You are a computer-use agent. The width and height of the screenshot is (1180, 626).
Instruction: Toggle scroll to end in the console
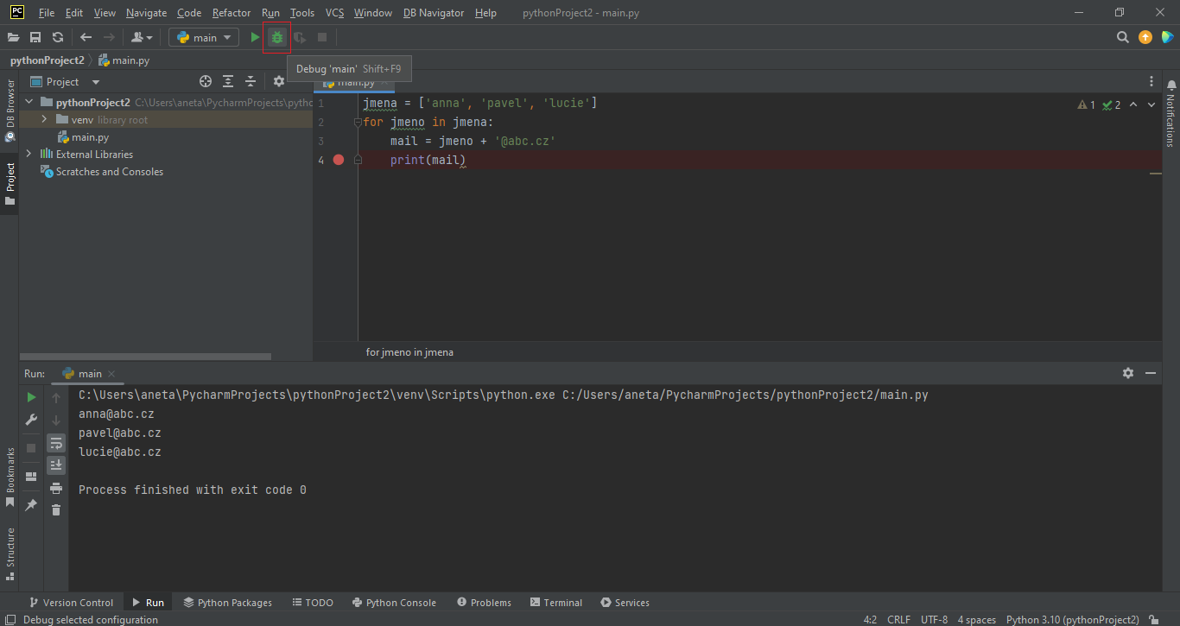(56, 465)
